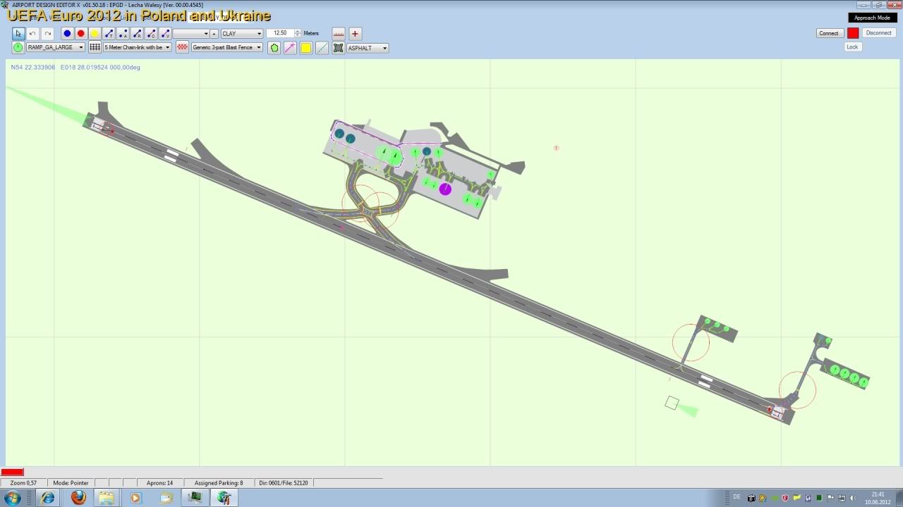Click the 12.50 width value field
This screenshot has width=903, height=507.
[280, 33]
